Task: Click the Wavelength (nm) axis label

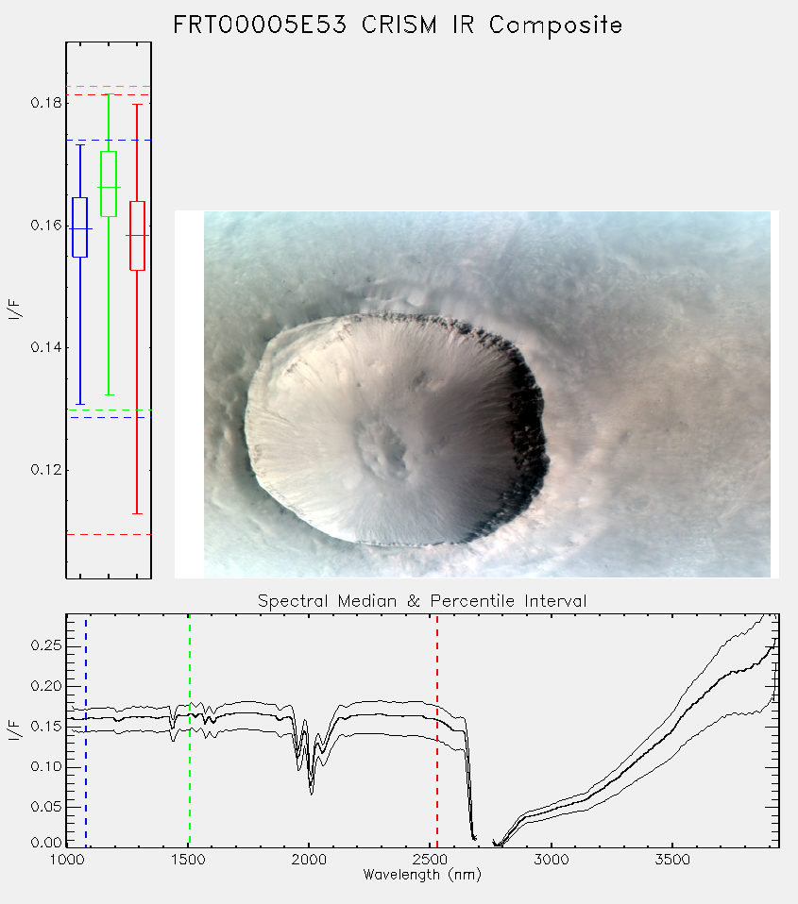Action: click(422, 875)
